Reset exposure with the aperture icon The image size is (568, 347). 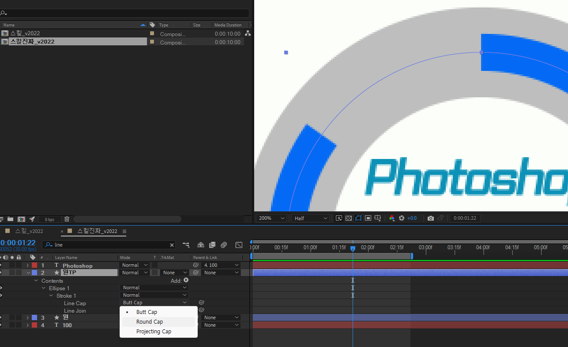tap(402, 218)
